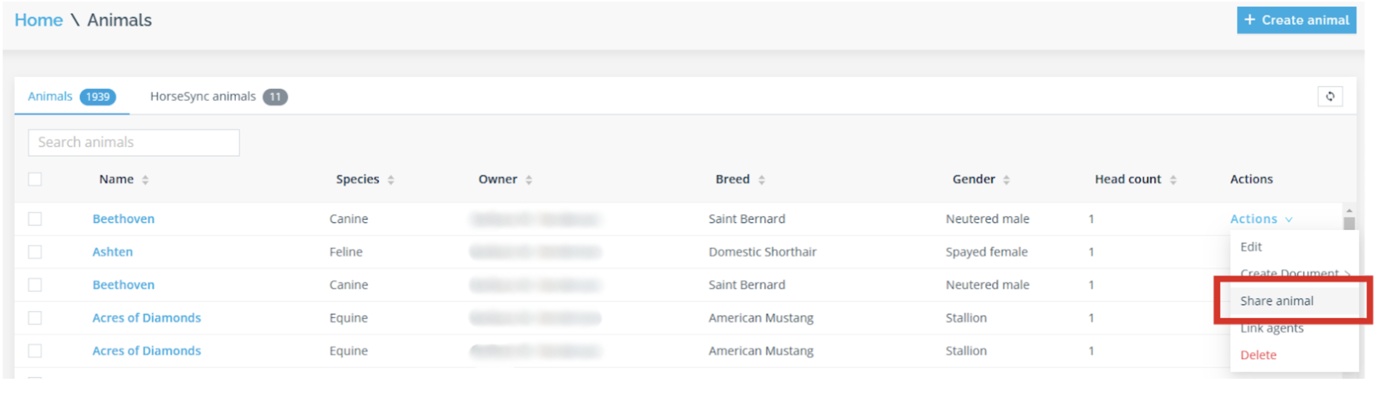Tick the select-all header checkbox
This screenshot has width=1383, height=399.
click(x=35, y=179)
